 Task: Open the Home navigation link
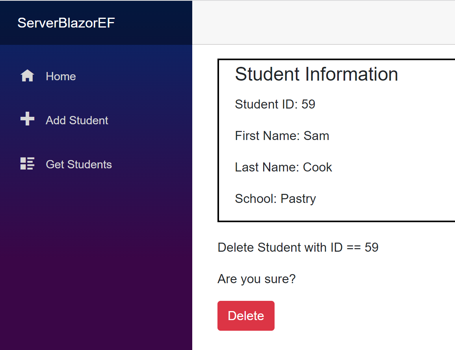click(61, 77)
